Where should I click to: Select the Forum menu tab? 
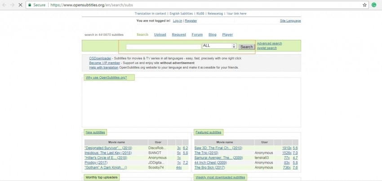[197, 35]
